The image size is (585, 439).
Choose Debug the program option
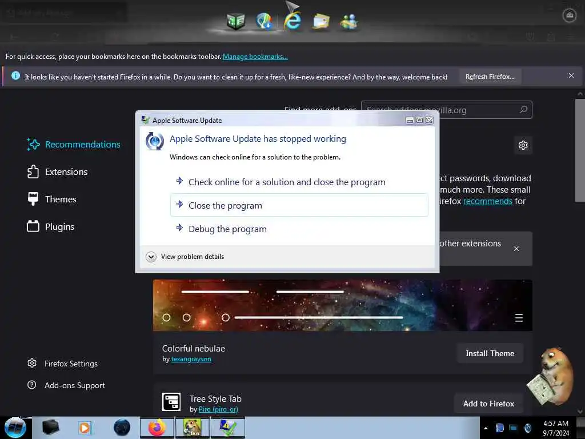(x=299, y=229)
